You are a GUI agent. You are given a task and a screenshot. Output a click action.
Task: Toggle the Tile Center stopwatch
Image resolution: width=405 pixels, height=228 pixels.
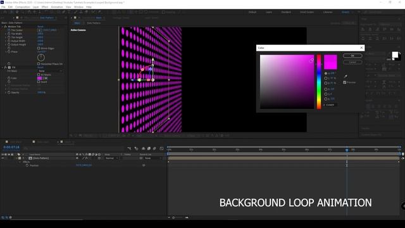pos(9,30)
